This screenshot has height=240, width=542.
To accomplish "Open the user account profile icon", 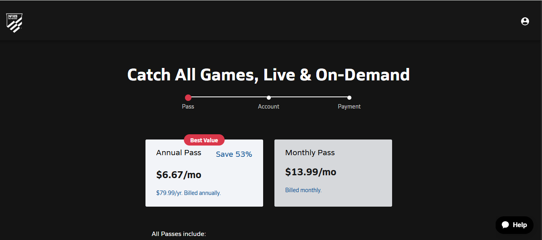I will click(x=525, y=21).
